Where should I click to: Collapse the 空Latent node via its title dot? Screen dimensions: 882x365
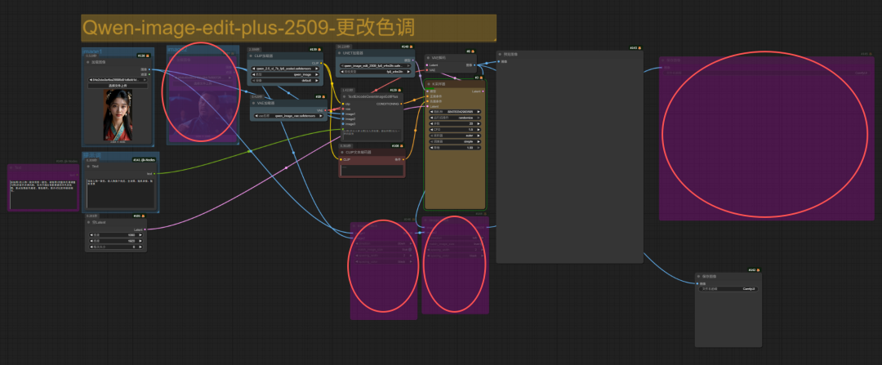tap(88, 222)
